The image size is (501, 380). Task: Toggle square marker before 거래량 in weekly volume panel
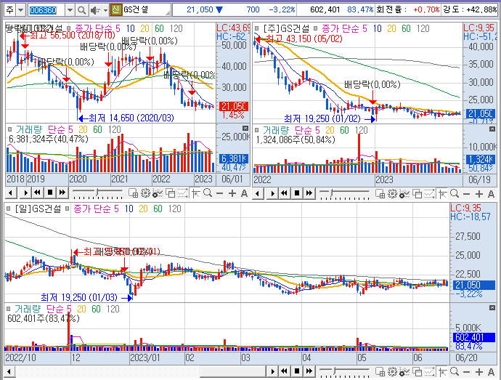click(x=256, y=130)
